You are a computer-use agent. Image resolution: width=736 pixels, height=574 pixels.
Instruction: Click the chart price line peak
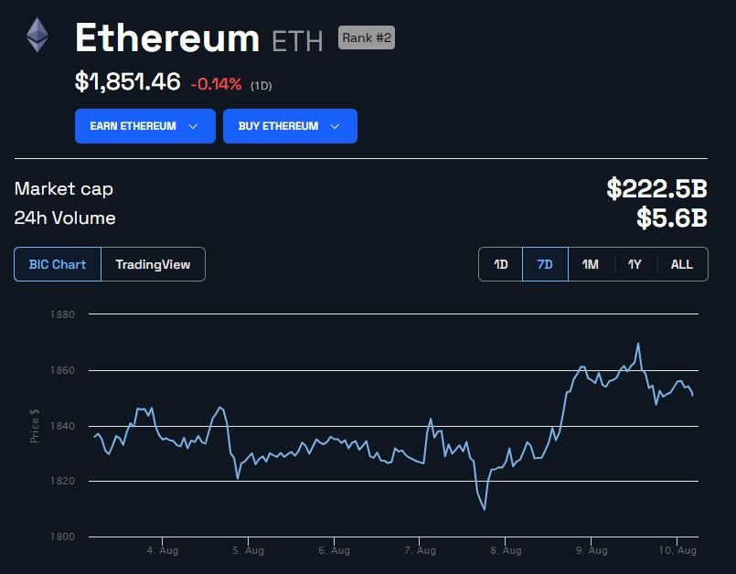[x=637, y=344]
